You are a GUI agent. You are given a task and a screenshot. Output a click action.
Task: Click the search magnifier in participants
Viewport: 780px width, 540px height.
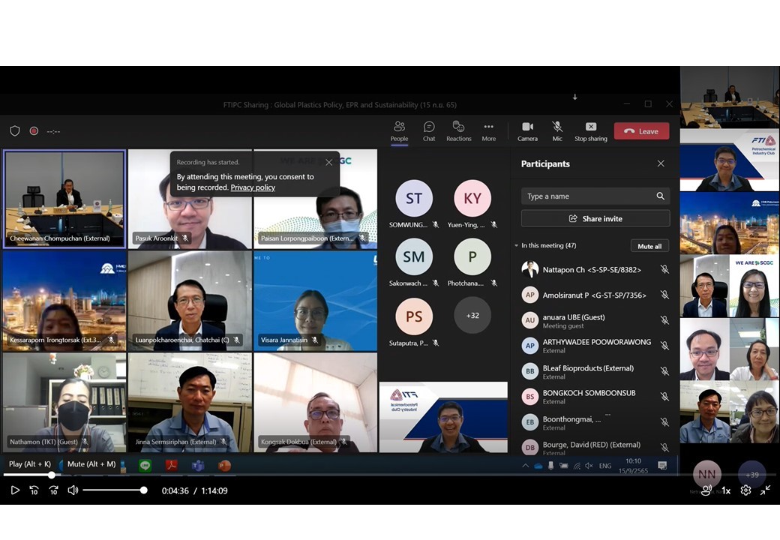660,196
